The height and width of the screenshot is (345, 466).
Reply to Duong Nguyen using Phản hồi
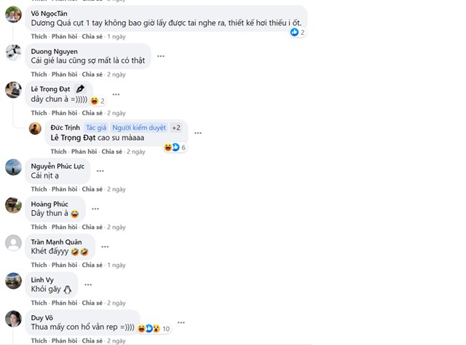coord(65,74)
